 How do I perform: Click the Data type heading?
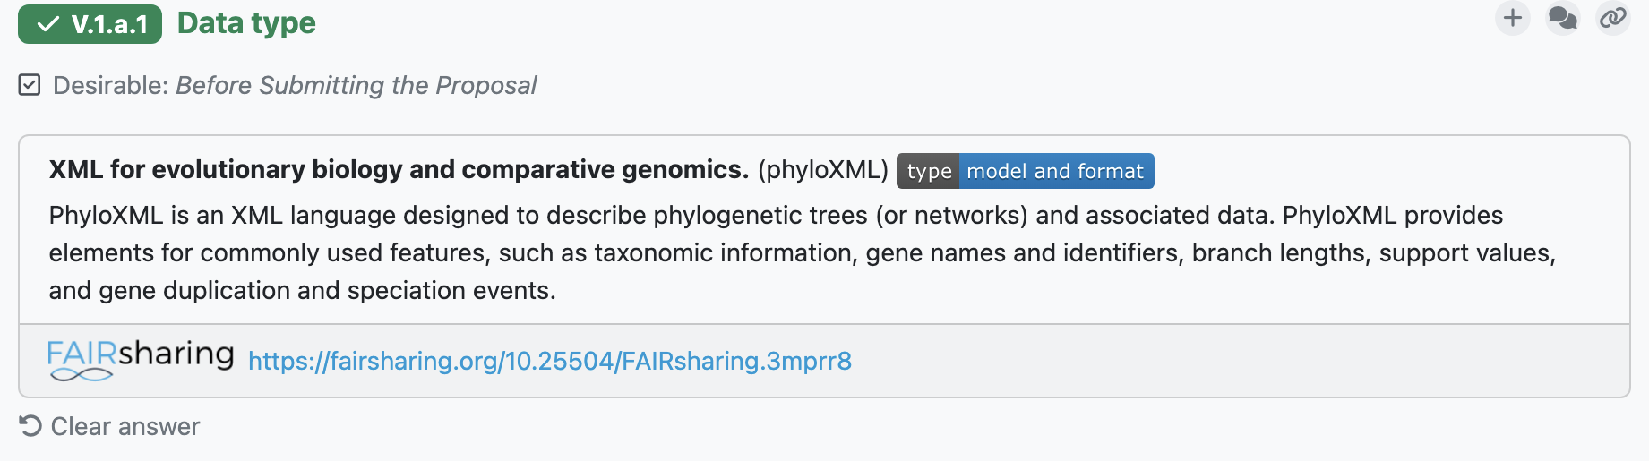246,23
